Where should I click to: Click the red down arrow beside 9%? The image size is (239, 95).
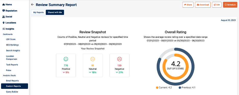(x=64, y=73)
